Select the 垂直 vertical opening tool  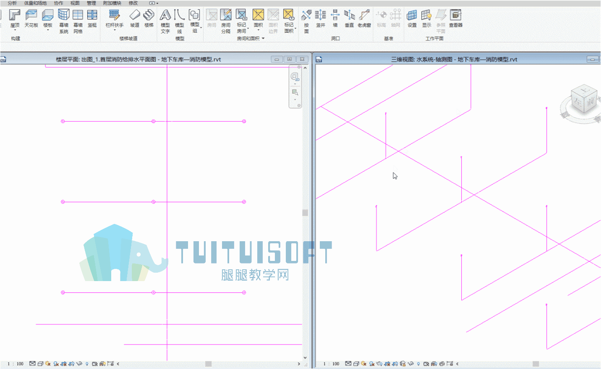349,19
